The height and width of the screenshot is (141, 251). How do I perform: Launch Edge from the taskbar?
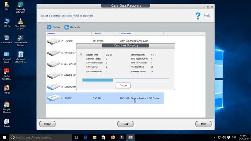coord(85,137)
